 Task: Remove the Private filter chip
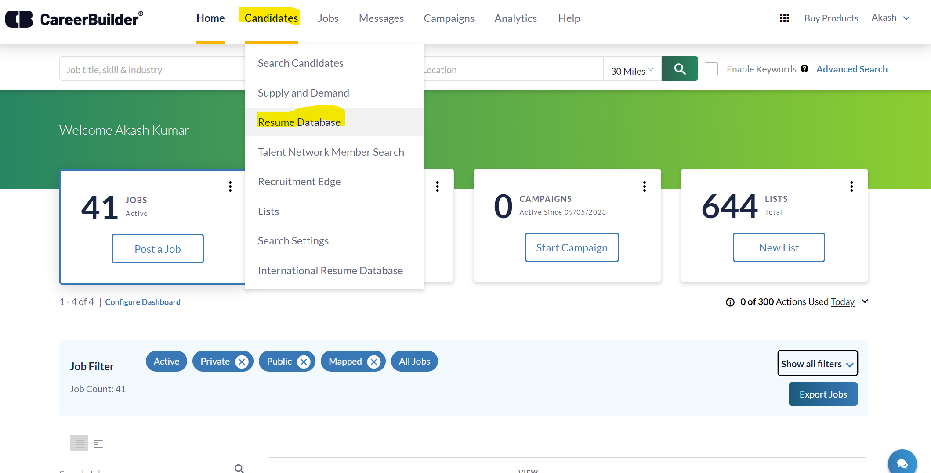point(242,362)
